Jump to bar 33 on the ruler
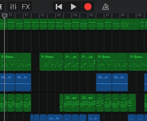 [91, 15]
